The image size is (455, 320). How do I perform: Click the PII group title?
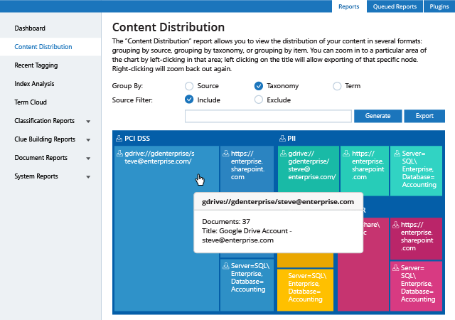291,138
